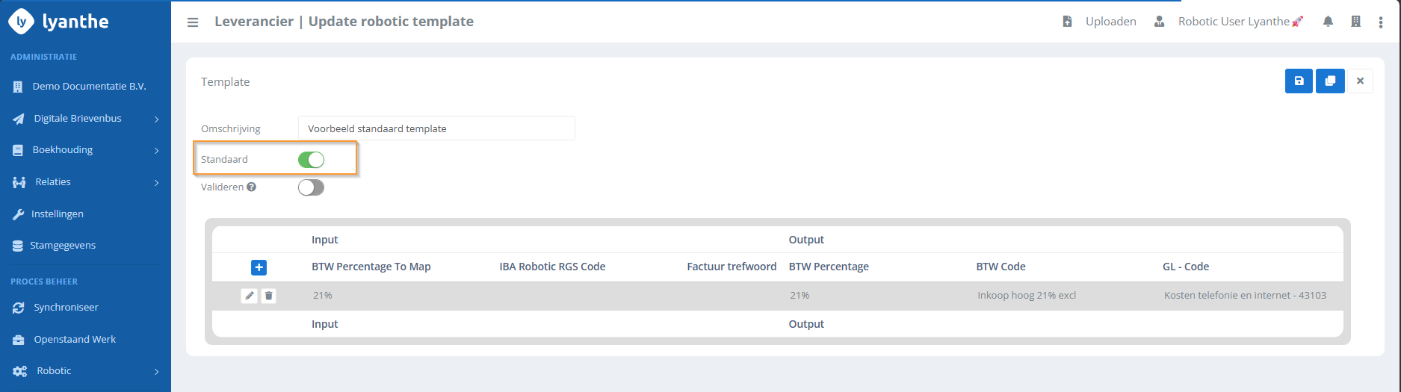
Task: Close the template with X button
Action: pyautogui.click(x=1360, y=81)
